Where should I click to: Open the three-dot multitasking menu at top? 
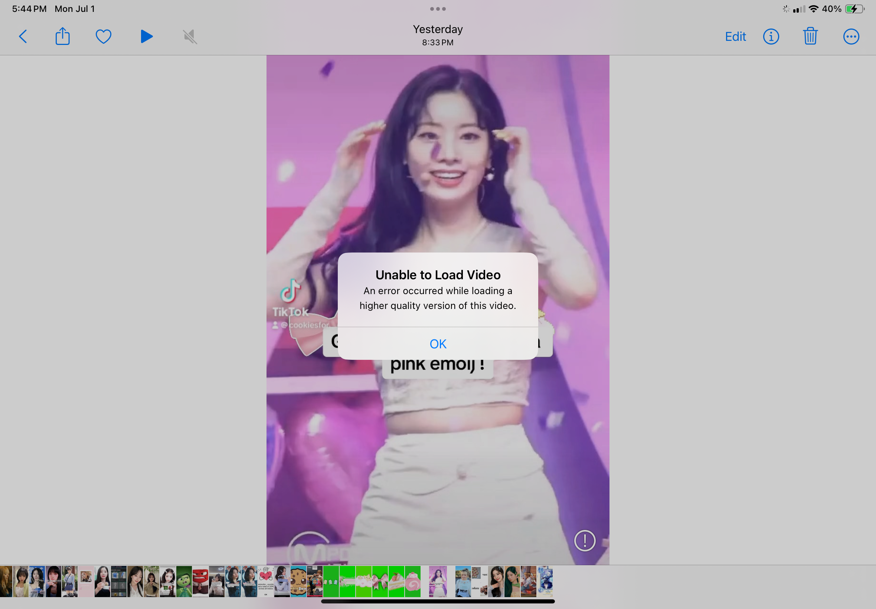tap(438, 9)
